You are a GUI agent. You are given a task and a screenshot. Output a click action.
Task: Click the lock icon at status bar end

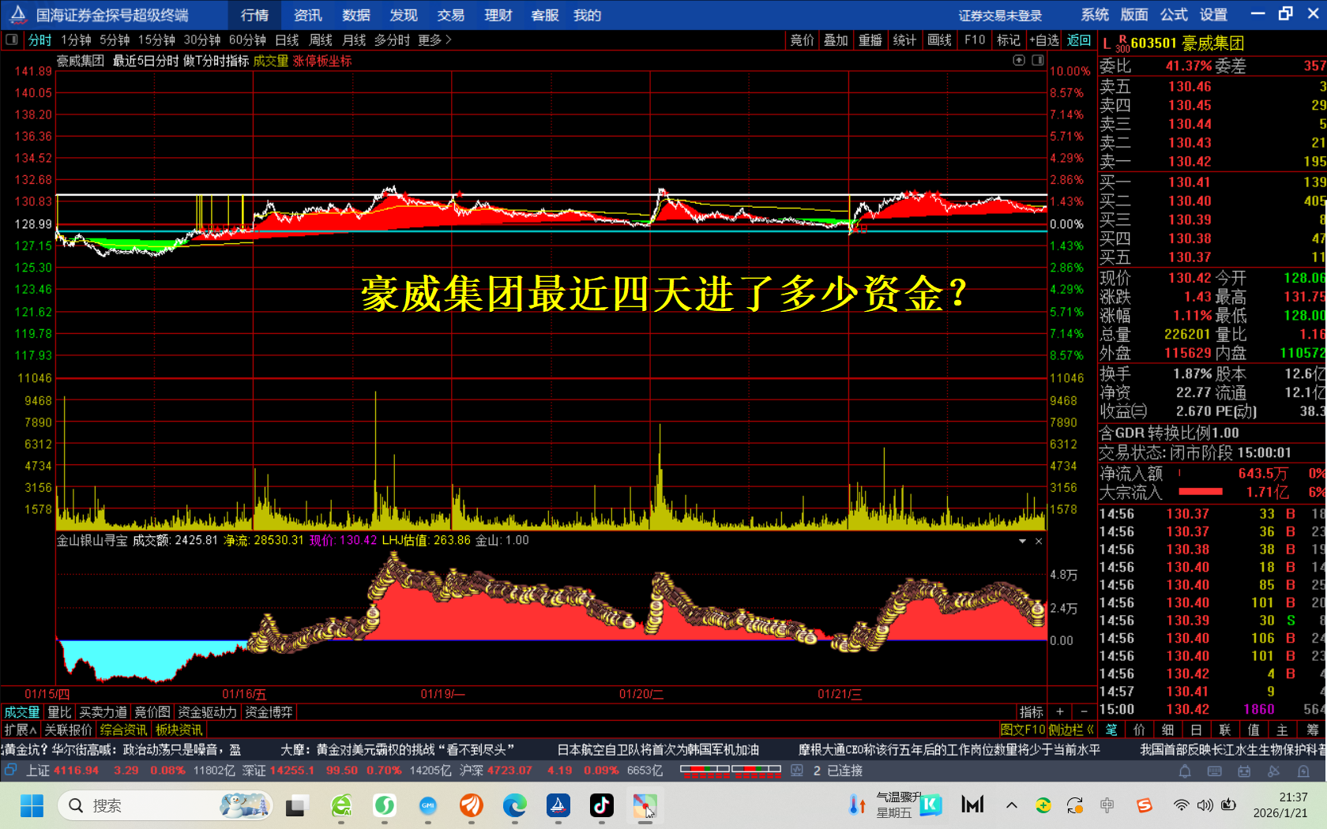[1303, 771]
